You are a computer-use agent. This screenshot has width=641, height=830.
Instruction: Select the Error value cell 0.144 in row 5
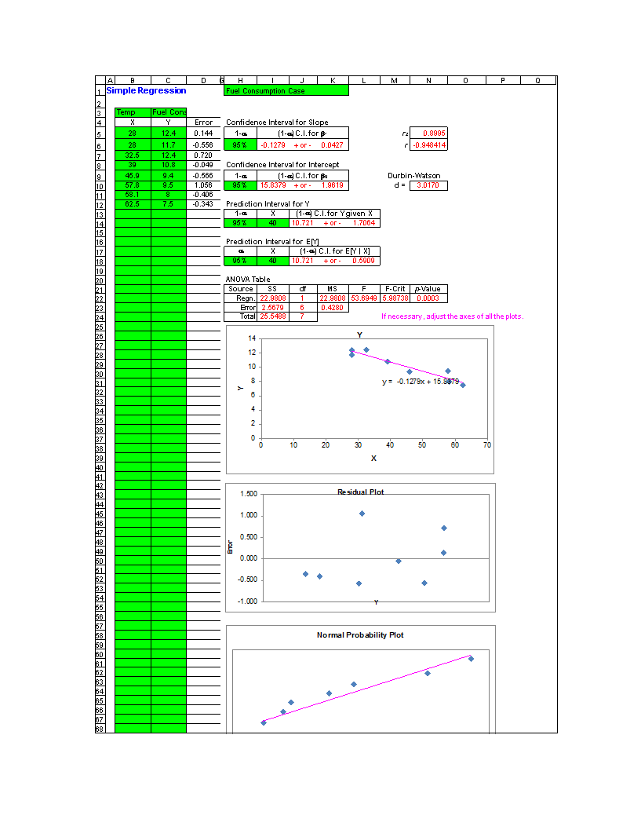pos(203,133)
